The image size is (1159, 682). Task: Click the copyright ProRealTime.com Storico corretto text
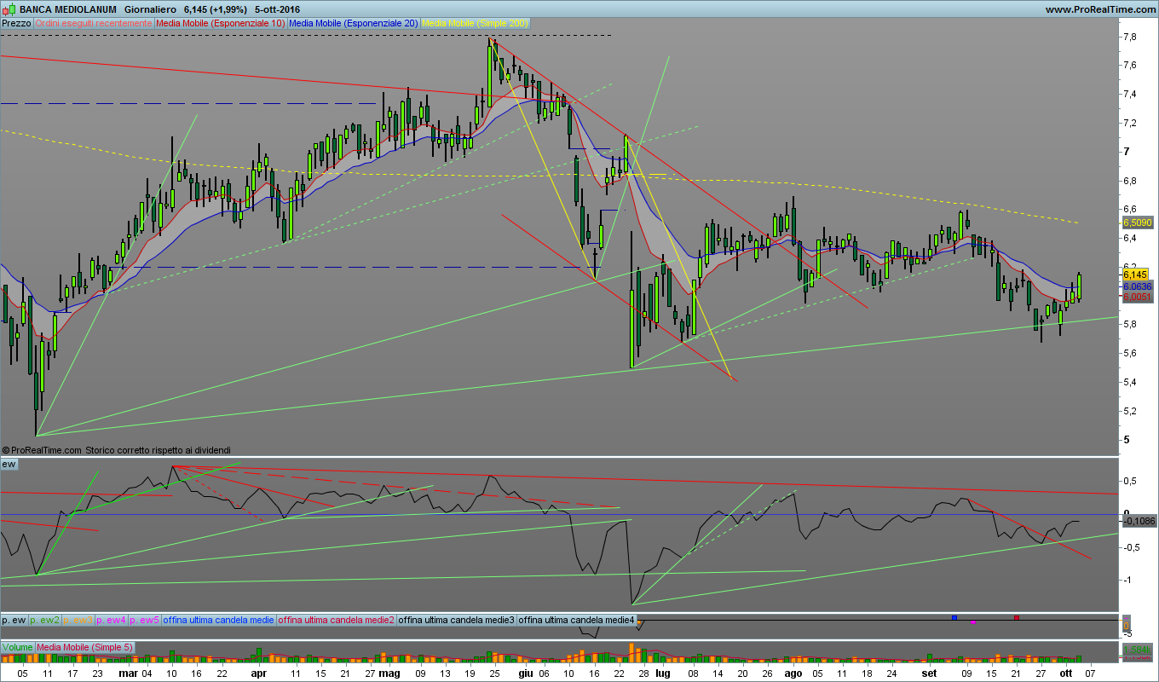pyautogui.click(x=117, y=449)
